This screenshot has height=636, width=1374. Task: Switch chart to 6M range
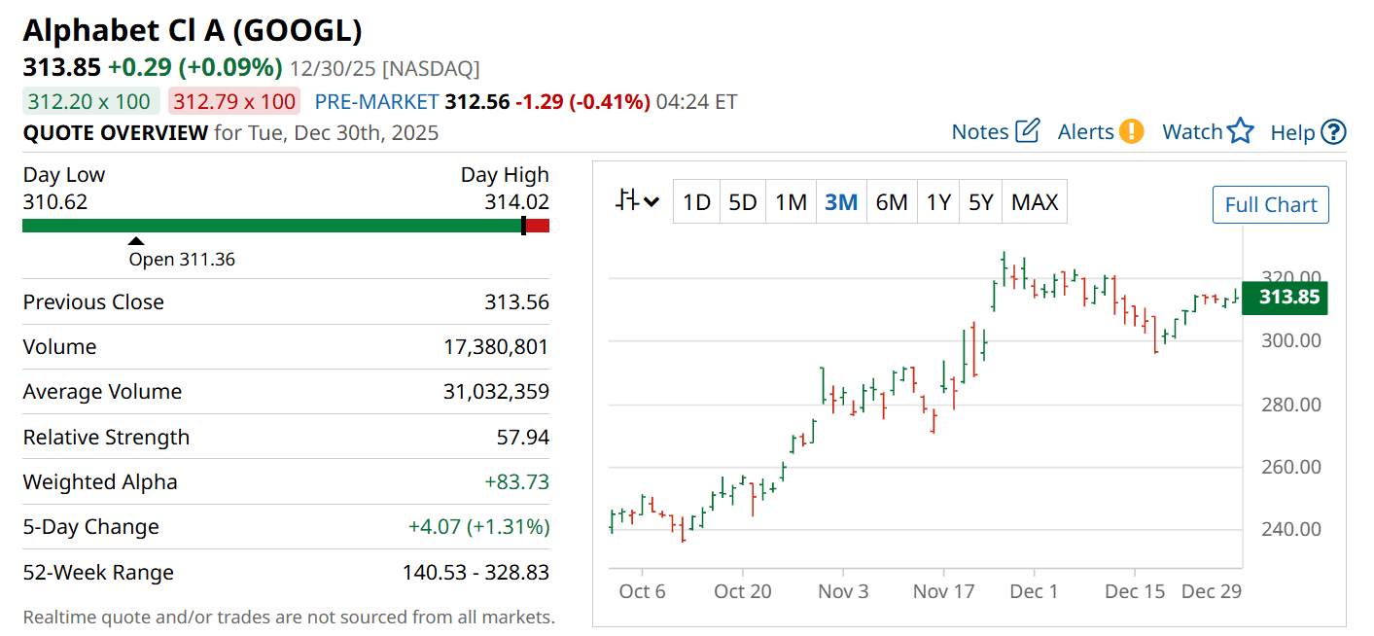click(891, 202)
